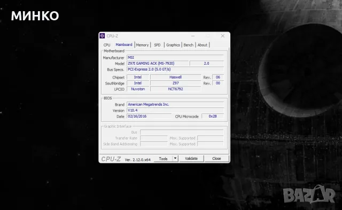The height and width of the screenshot is (210, 342).
Task: Select the Chipset vendor Intel field
Action: click(138, 77)
